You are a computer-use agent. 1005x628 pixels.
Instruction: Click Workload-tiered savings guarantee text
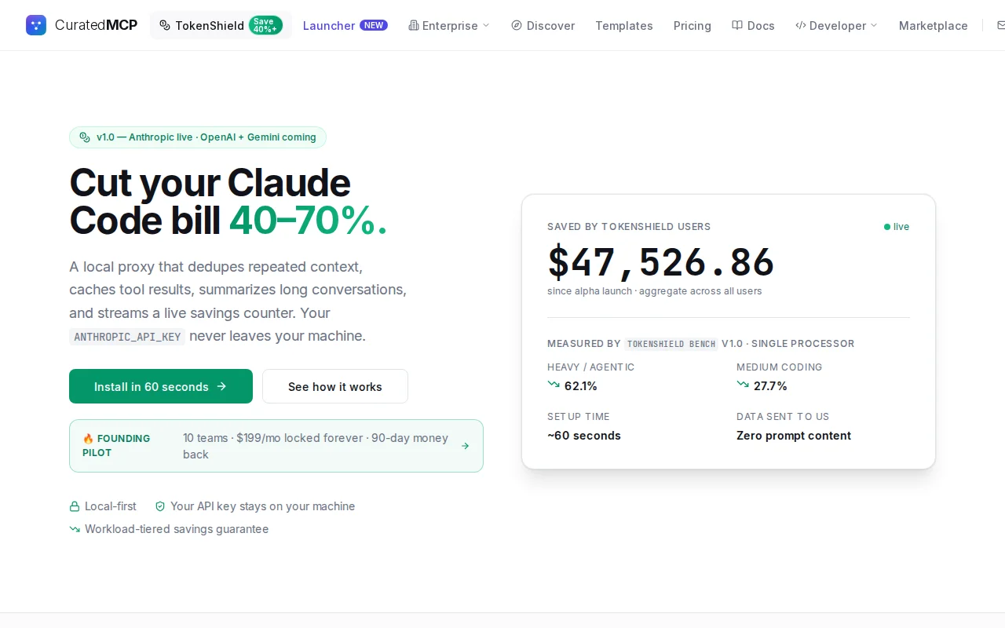[x=177, y=529]
